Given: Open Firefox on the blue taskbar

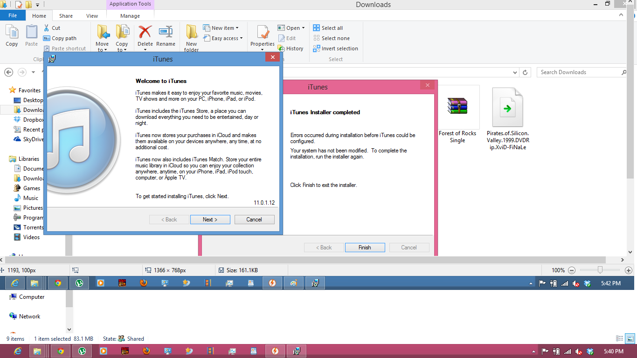Looking at the screenshot, I should point(144,282).
